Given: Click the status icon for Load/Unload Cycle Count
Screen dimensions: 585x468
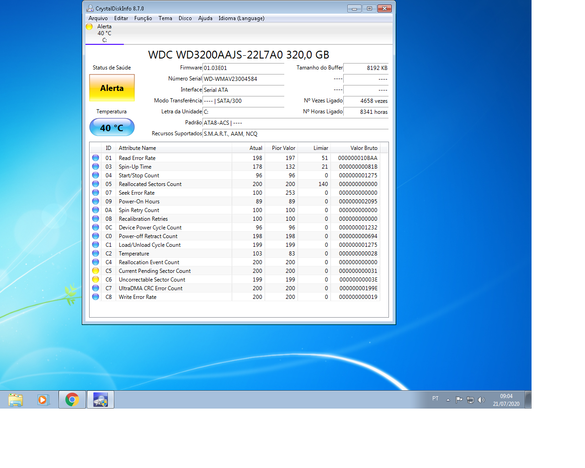Looking at the screenshot, I should (96, 245).
